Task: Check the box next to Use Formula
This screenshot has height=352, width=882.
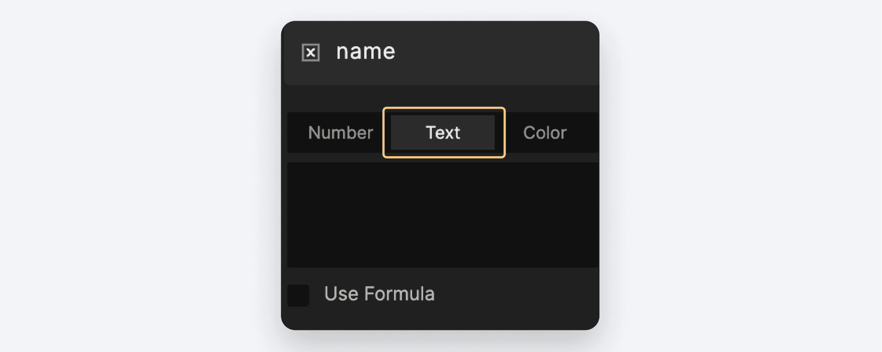Action: tap(299, 295)
